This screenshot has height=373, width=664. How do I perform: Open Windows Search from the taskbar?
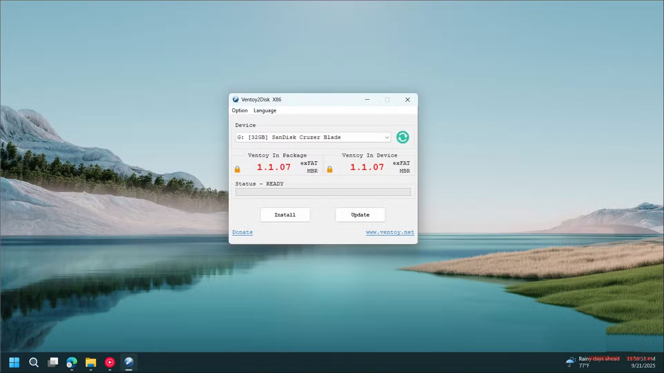(x=34, y=363)
